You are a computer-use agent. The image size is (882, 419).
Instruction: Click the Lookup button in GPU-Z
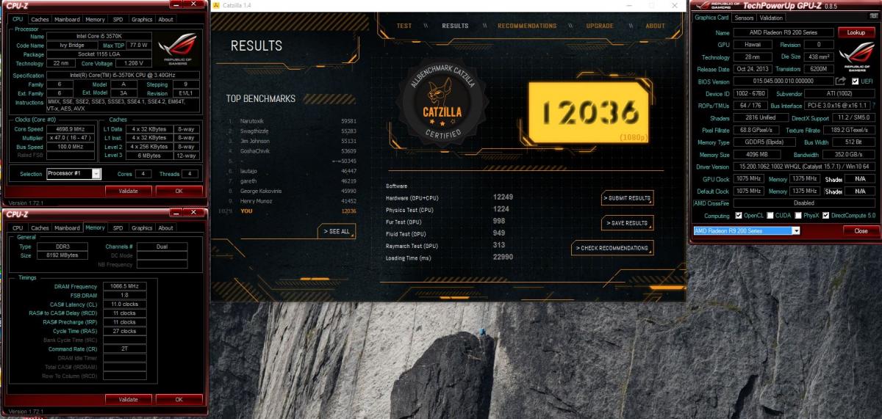[856, 32]
